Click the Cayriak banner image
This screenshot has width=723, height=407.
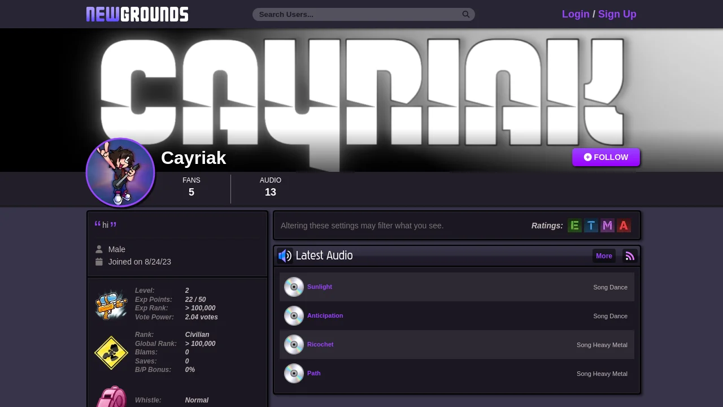361,100
